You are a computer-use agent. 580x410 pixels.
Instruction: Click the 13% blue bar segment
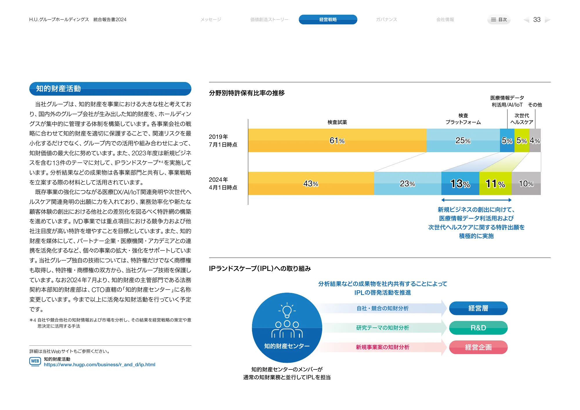click(460, 183)
